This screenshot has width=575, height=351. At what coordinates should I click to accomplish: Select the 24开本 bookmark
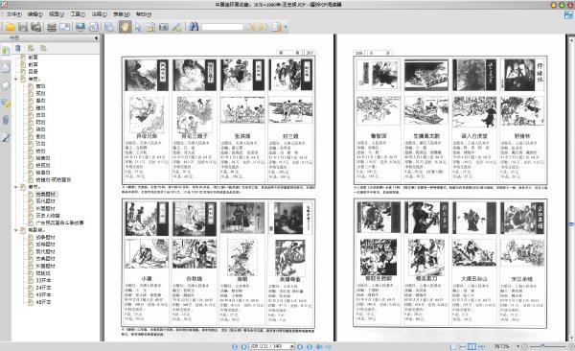point(44,288)
